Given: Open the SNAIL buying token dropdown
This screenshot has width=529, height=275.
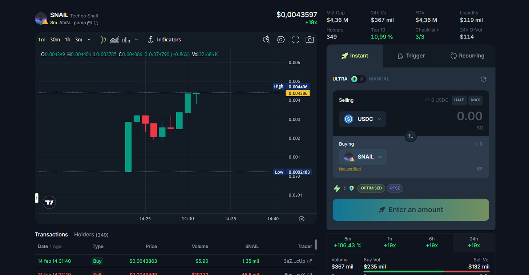Looking at the screenshot, I should point(363,157).
